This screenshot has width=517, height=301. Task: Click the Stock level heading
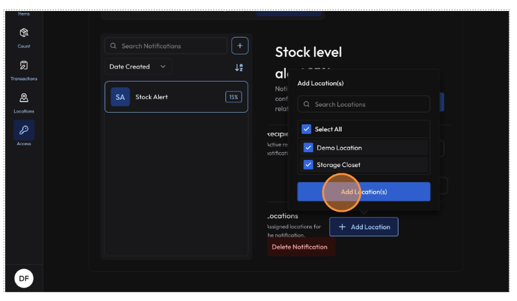click(308, 52)
